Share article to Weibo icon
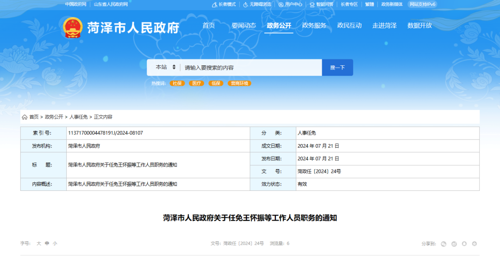 click(x=454, y=244)
